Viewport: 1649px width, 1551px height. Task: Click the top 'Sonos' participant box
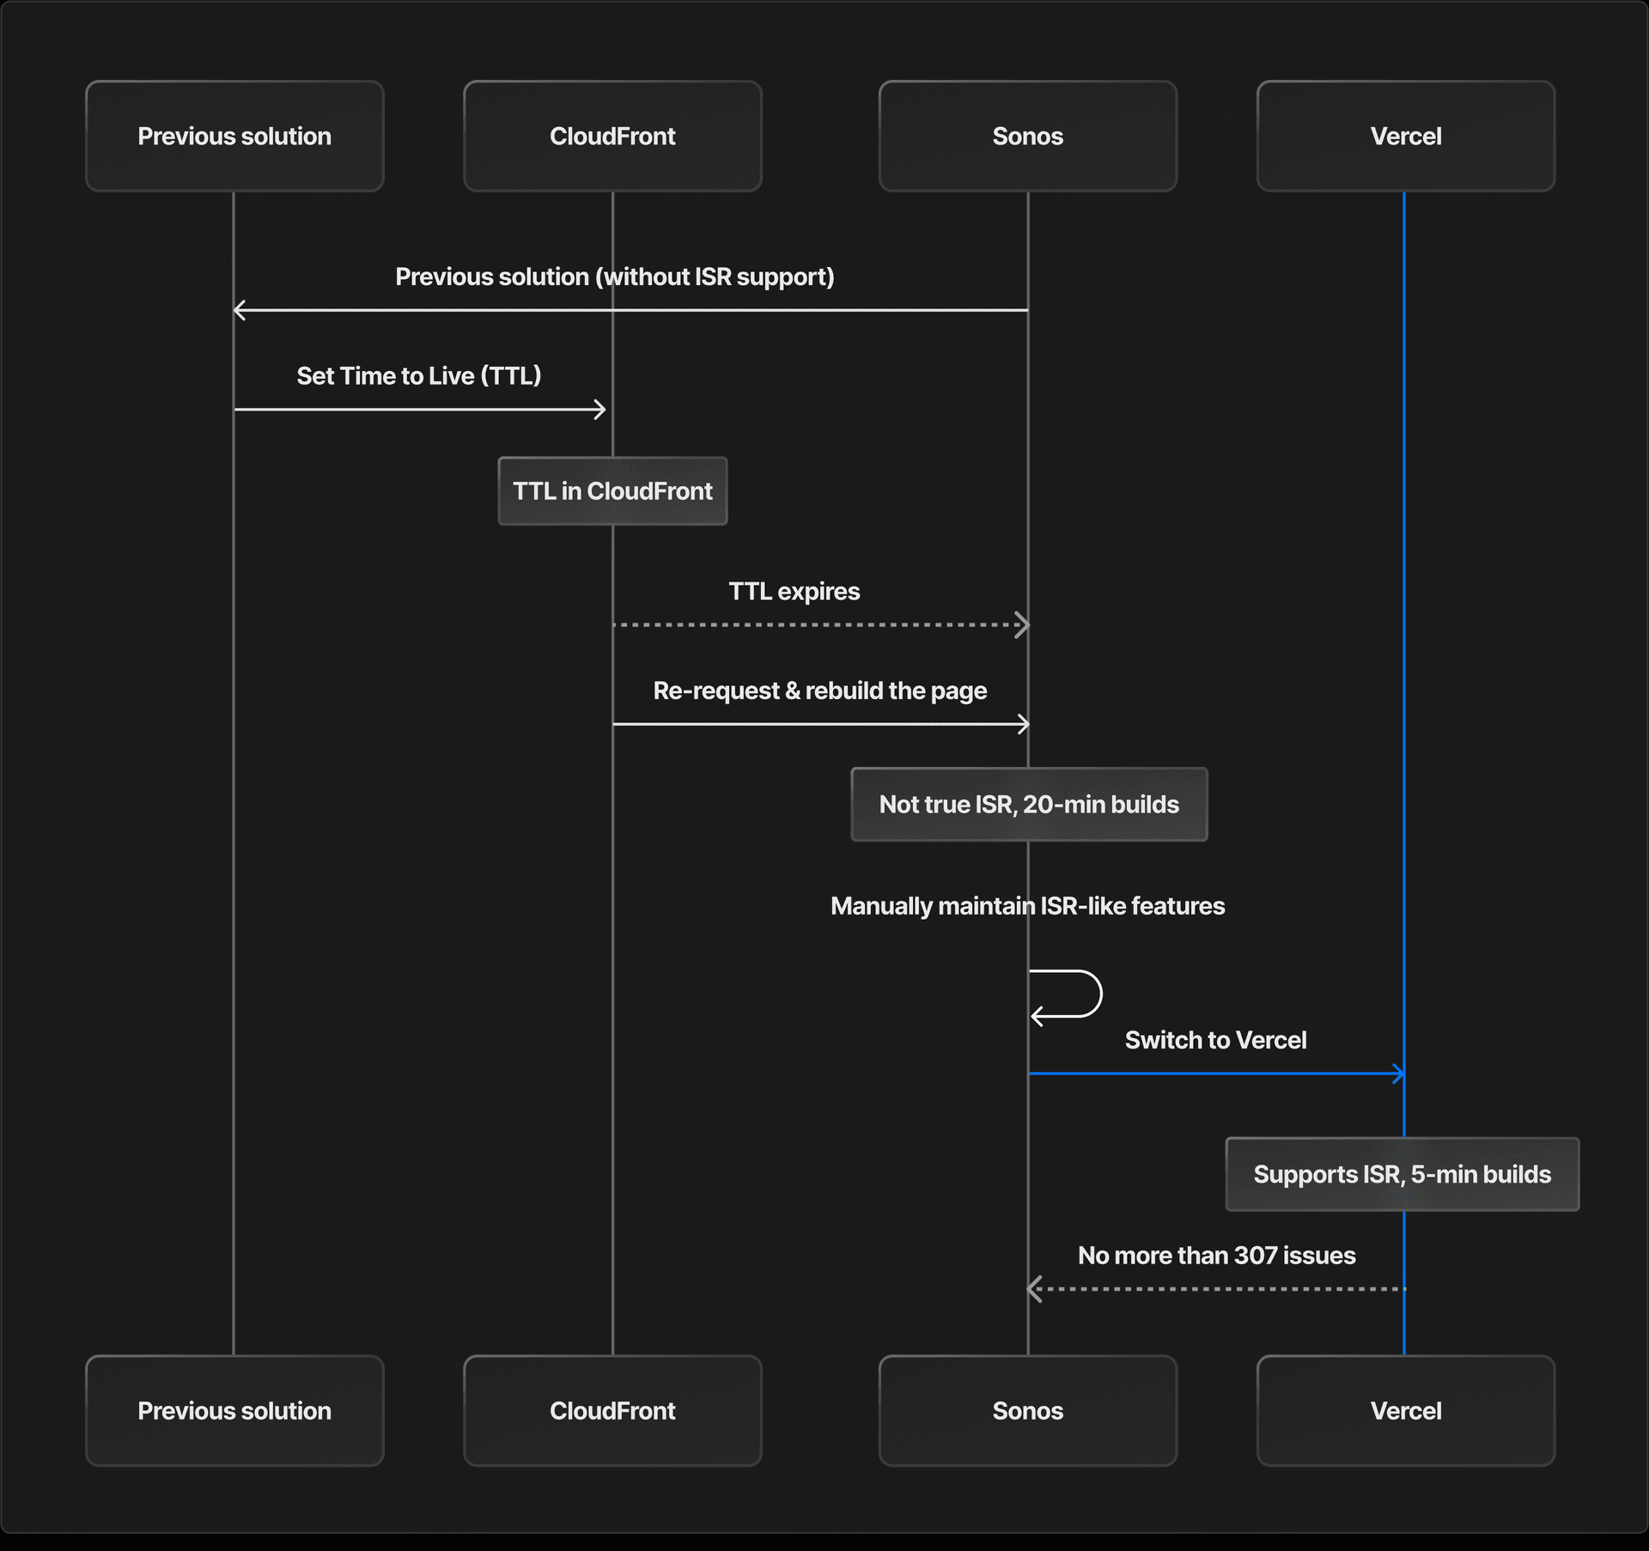tap(1027, 136)
